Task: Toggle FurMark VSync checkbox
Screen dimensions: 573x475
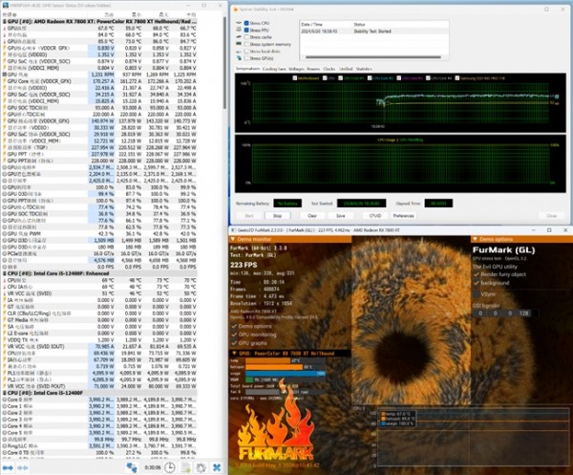Action: (477, 294)
